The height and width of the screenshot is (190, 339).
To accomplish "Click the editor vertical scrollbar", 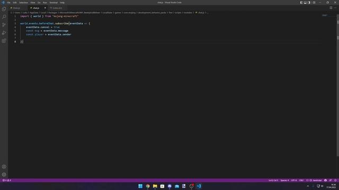I will [x=337, y=86].
